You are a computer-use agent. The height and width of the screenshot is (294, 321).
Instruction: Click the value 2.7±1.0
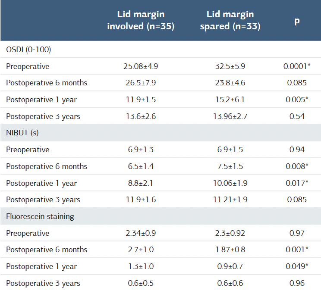point(141,250)
